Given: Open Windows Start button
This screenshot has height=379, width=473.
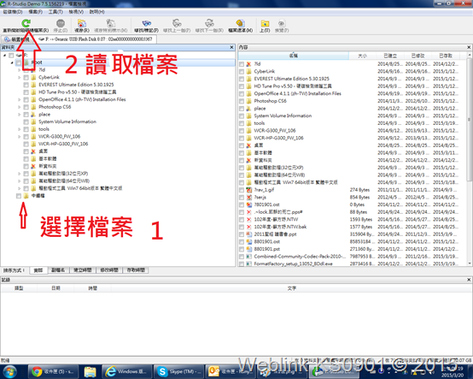Looking at the screenshot, I should tap(9, 372).
